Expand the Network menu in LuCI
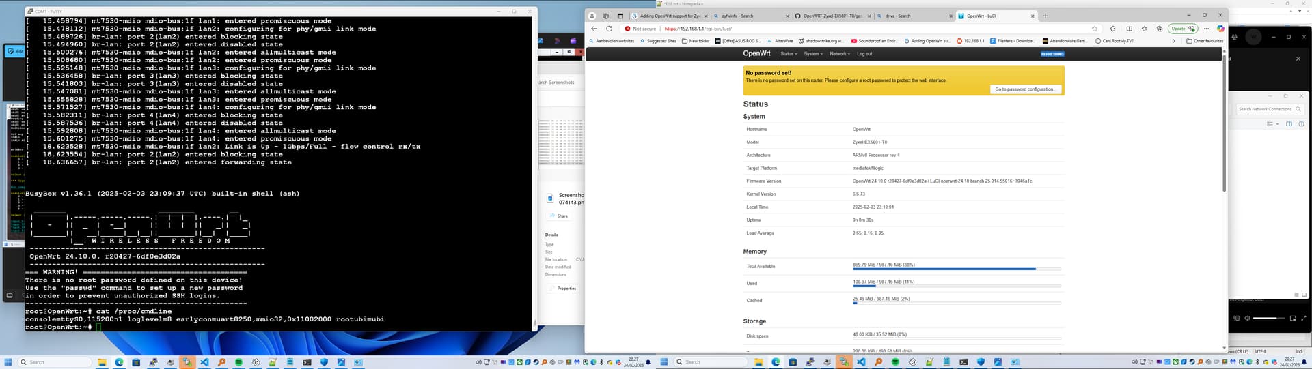Viewport: 1312px width, 369px height. click(x=840, y=54)
